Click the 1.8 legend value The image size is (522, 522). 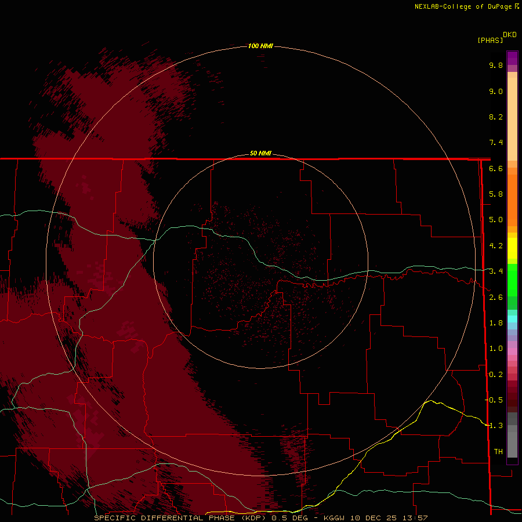496,323
